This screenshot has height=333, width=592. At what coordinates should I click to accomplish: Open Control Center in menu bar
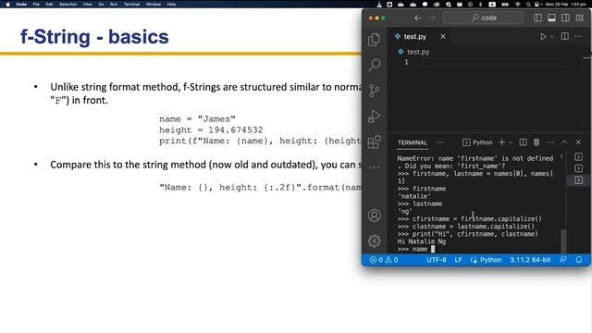(537, 4)
